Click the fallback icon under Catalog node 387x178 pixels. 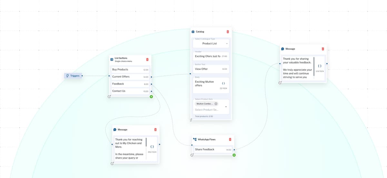click(x=191, y=120)
